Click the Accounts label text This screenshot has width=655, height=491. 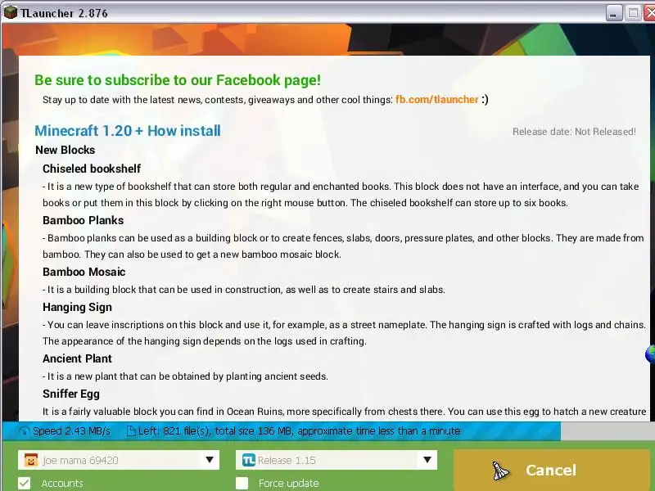point(62,484)
